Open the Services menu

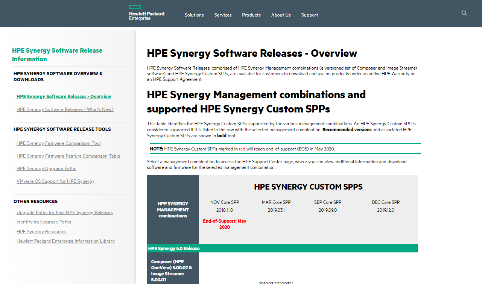click(223, 15)
